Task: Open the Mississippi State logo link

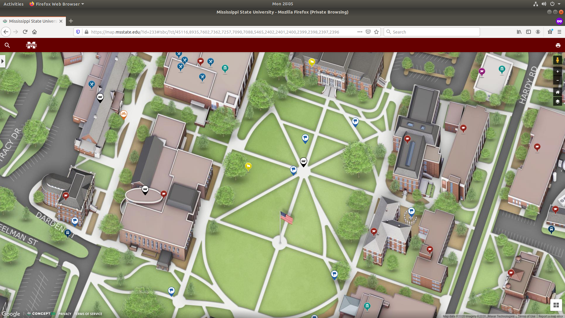Action: [x=31, y=45]
